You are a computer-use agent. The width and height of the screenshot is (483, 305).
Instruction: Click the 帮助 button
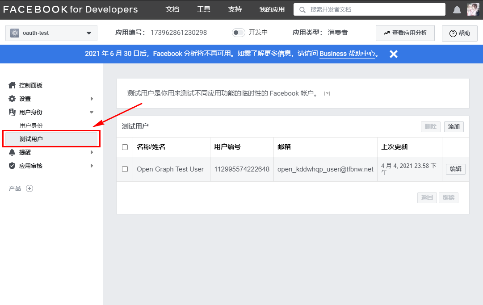click(x=460, y=33)
